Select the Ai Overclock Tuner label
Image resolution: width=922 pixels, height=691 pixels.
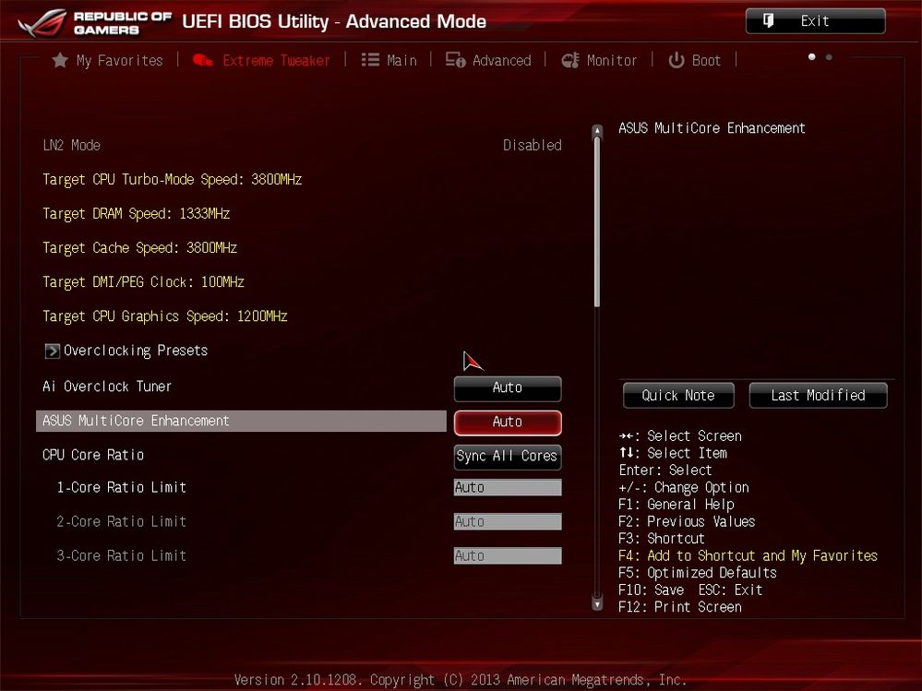coord(107,387)
